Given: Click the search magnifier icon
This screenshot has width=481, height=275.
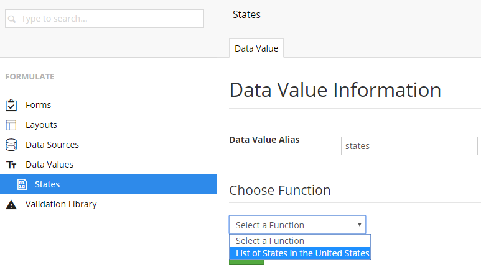Looking at the screenshot, I should [12, 19].
